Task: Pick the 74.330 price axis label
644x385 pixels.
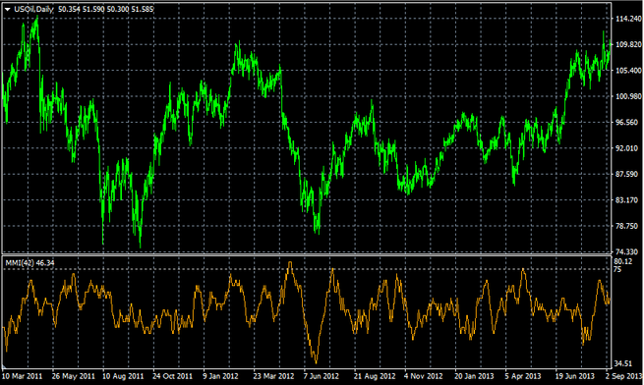Action: (626, 252)
